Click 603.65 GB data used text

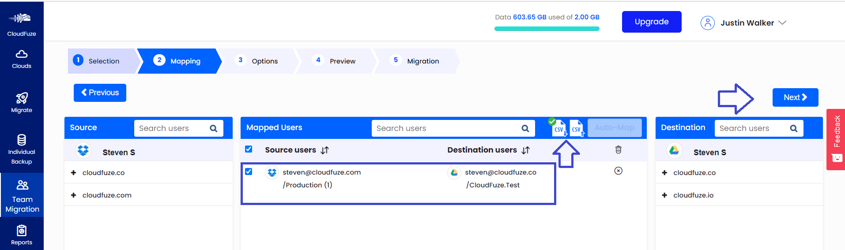pos(530,17)
